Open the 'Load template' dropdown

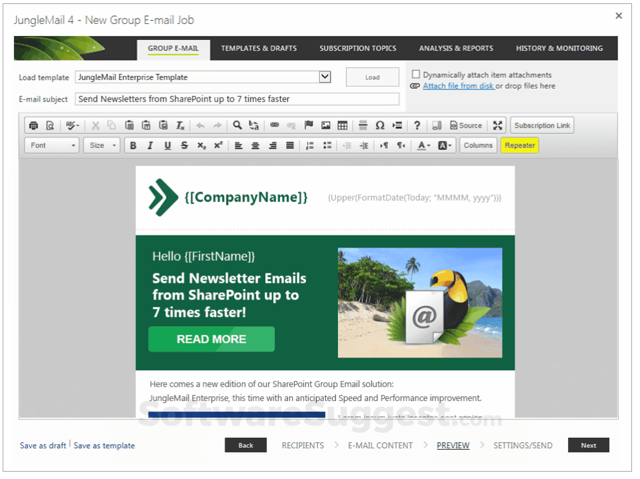[x=325, y=76]
